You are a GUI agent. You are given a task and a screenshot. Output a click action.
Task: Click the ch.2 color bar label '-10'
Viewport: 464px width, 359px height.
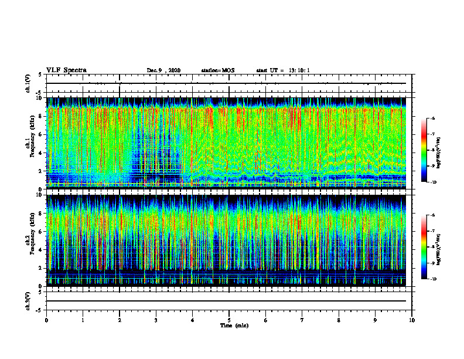433,279
